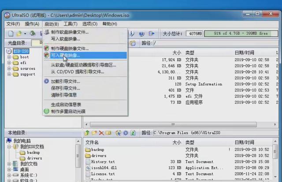Choose 保存引导文件... entry
Screen dimensions: 282x182
point(85,88)
